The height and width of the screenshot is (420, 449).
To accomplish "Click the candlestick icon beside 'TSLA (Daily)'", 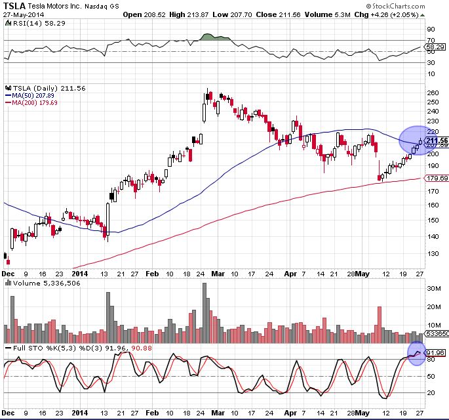I will (9, 89).
